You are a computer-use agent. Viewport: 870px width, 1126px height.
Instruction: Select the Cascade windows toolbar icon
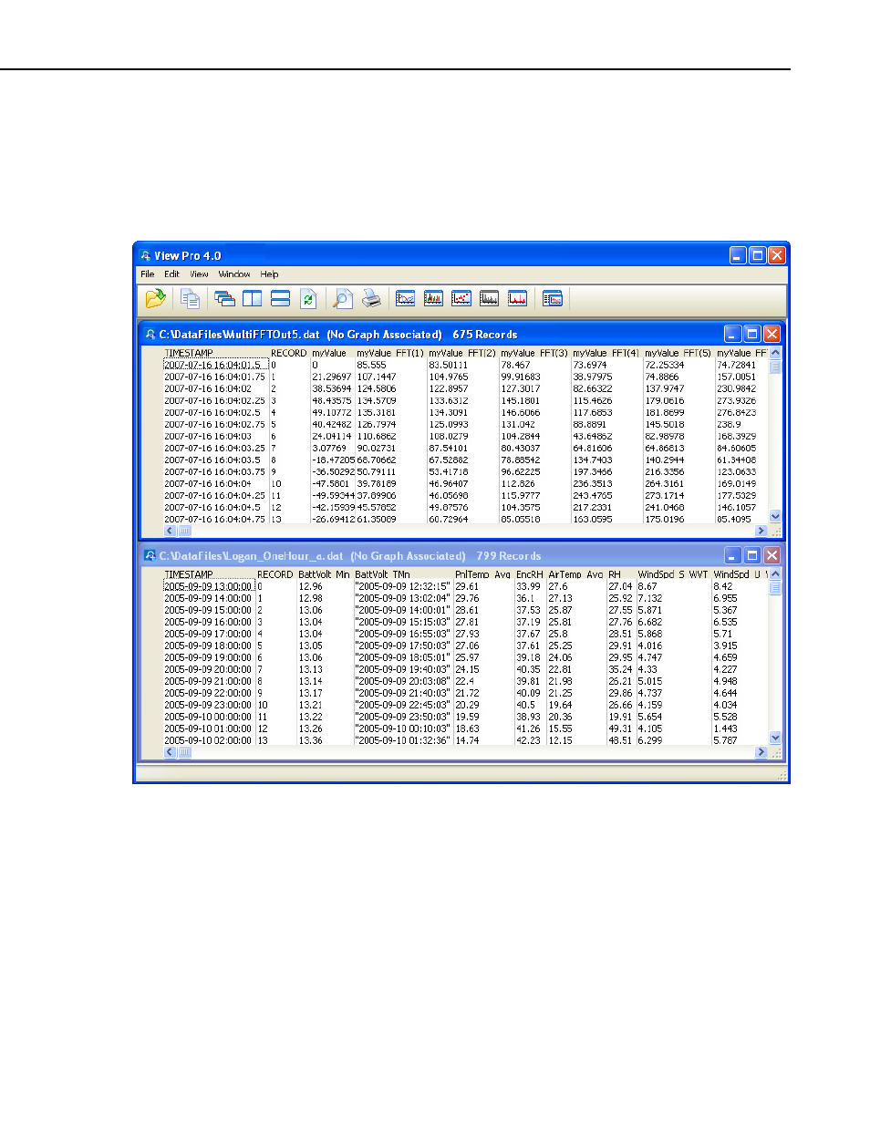(224, 298)
